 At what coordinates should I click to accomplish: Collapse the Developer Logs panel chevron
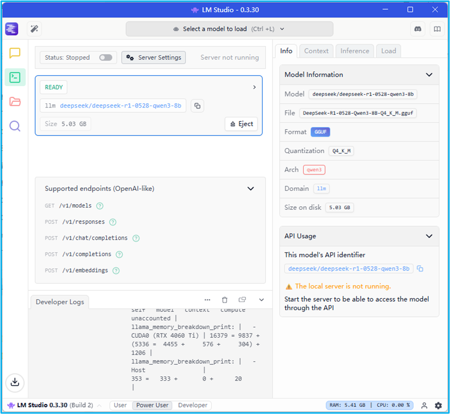coord(262,300)
